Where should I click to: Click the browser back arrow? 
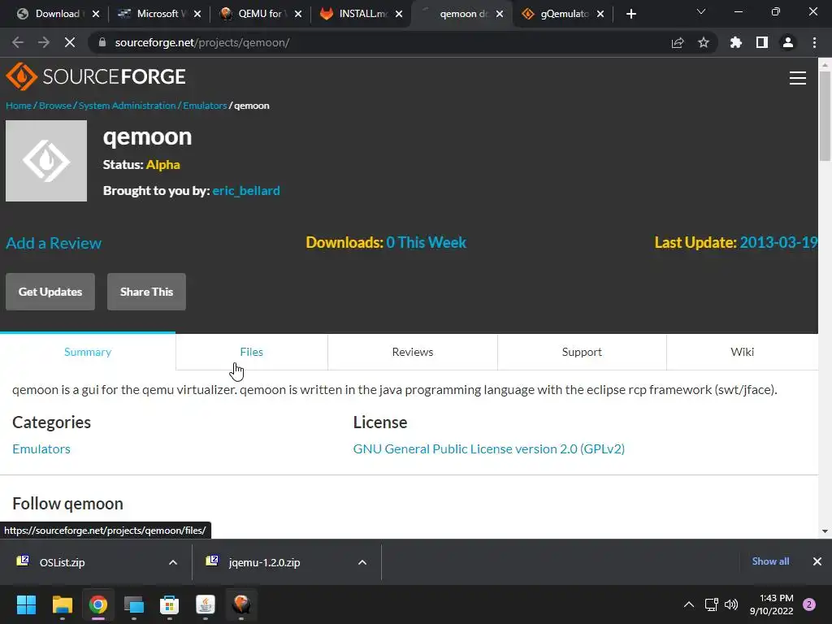coord(18,42)
